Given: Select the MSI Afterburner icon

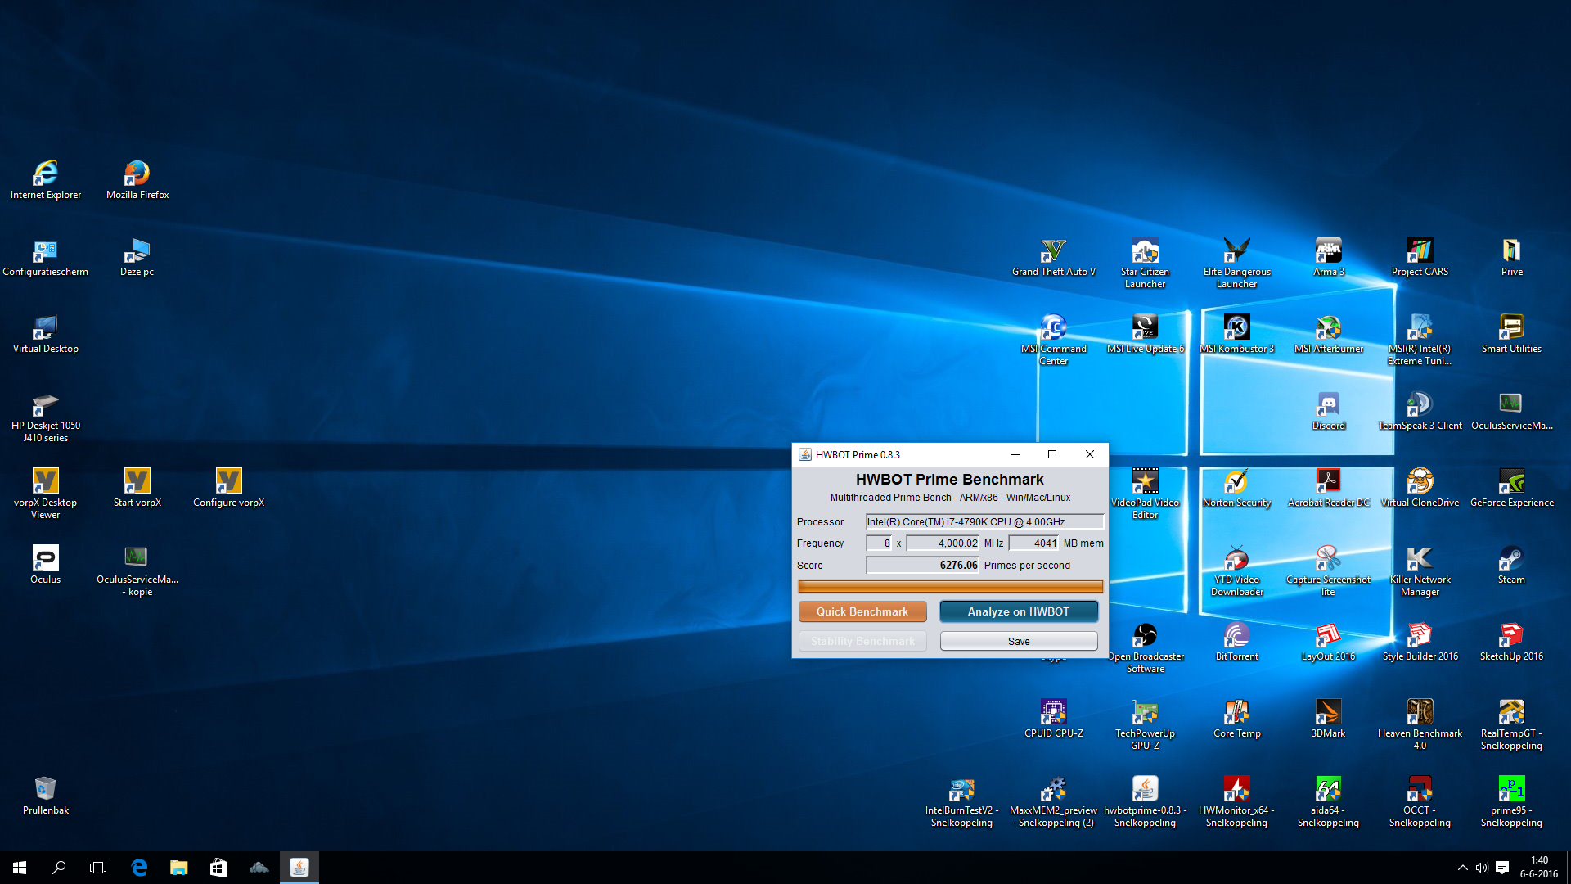Looking at the screenshot, I should [x=1329, y=334].
